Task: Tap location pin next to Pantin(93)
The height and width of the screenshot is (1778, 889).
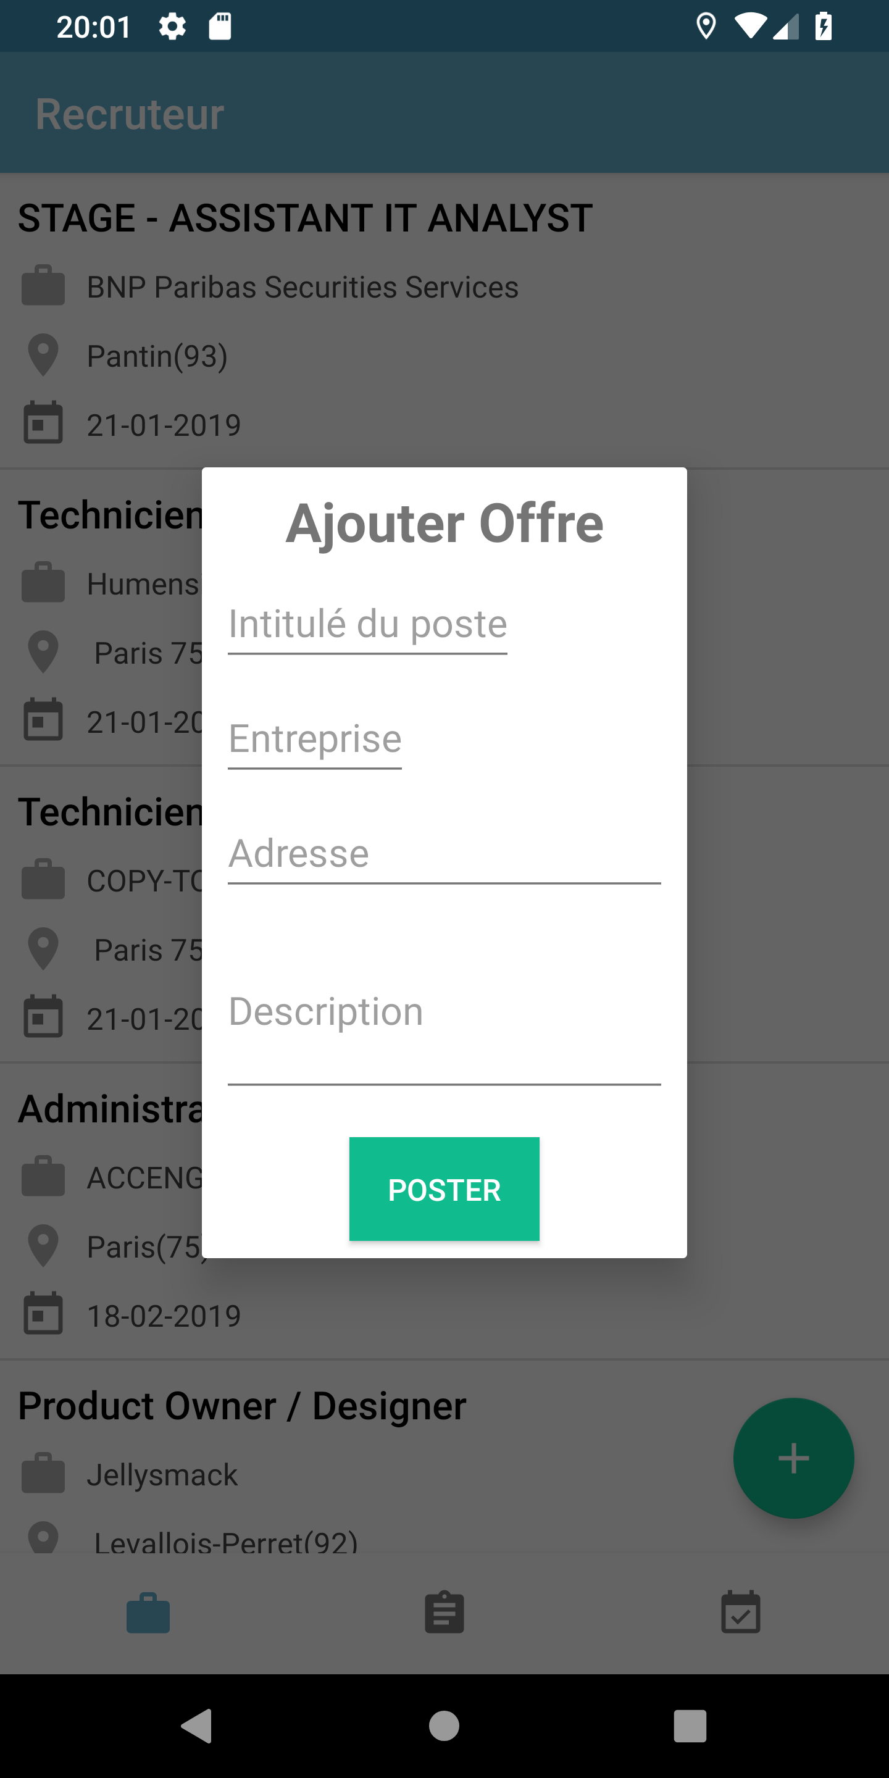Action: pyautogui.click(x=43, y=355)
